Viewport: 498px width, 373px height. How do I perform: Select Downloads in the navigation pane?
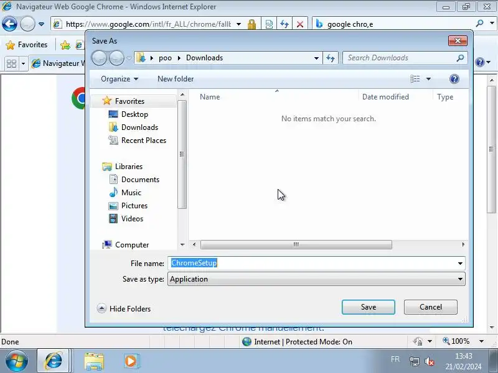click(139, 127)
